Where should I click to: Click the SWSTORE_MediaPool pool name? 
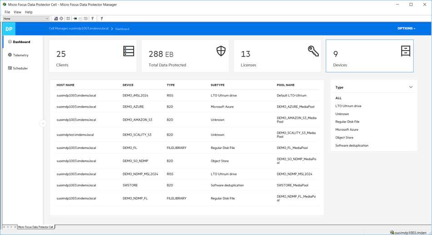[x=292, y=185]
